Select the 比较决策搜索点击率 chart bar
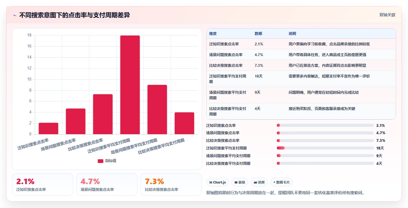The height and width of the screenshot is (208, 408). pyautogui.click(x=103, y=114)
